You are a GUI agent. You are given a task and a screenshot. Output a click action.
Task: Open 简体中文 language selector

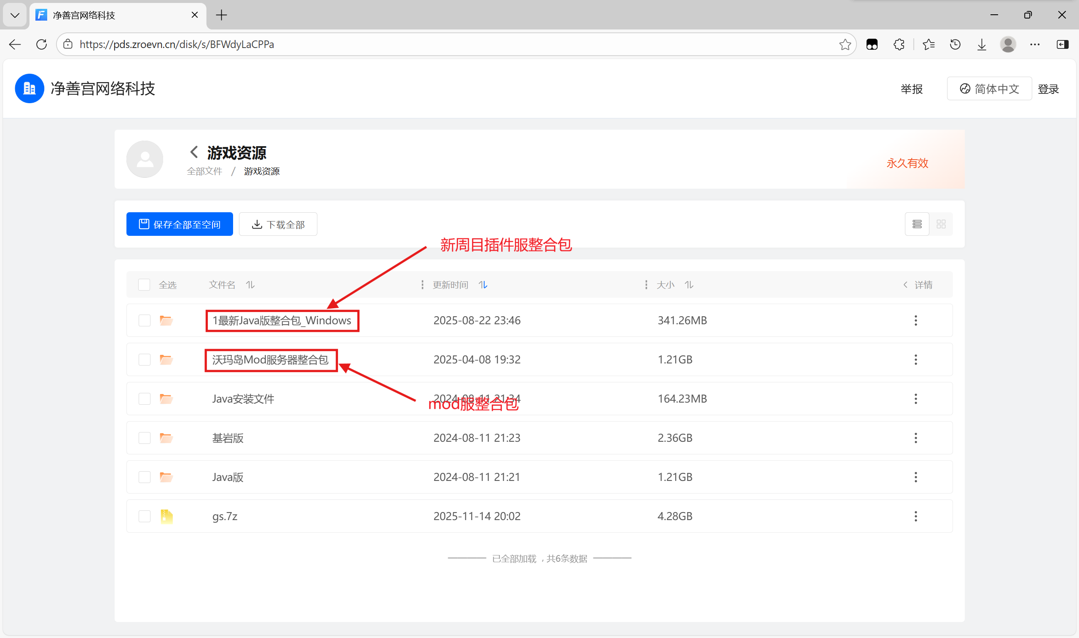point(989,89)
